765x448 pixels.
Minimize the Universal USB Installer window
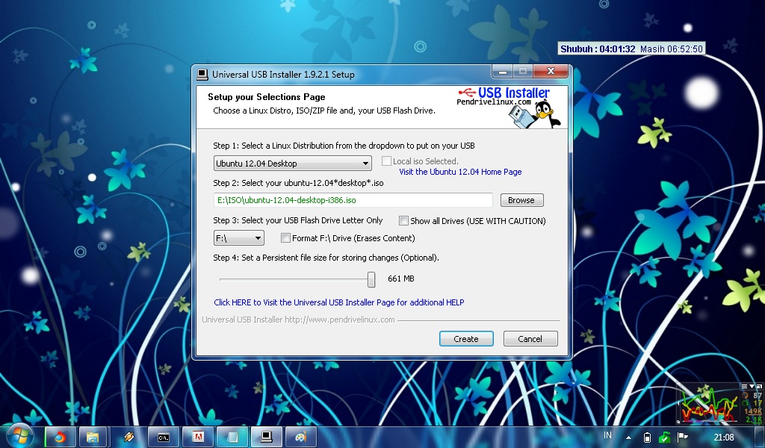[502, 72]
